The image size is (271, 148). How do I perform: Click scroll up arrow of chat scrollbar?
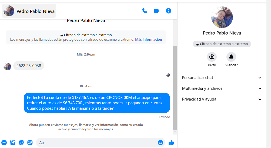point(175,22)
